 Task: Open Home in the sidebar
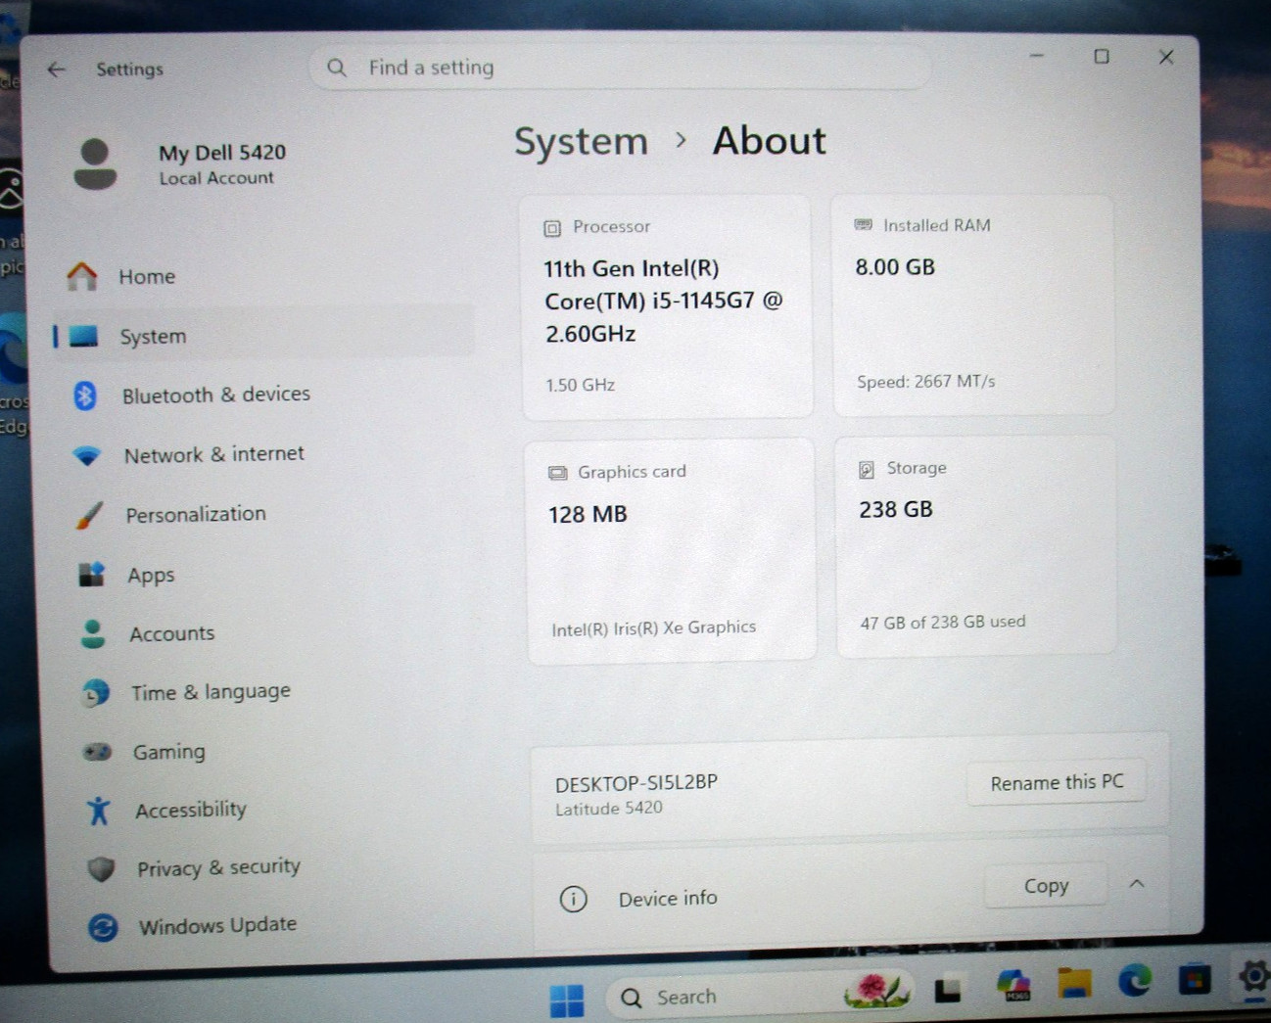[x=262, y=277]
